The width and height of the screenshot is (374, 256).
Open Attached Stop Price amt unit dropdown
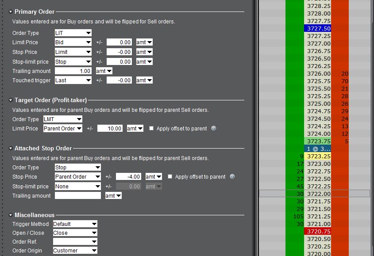pos(154,176)
